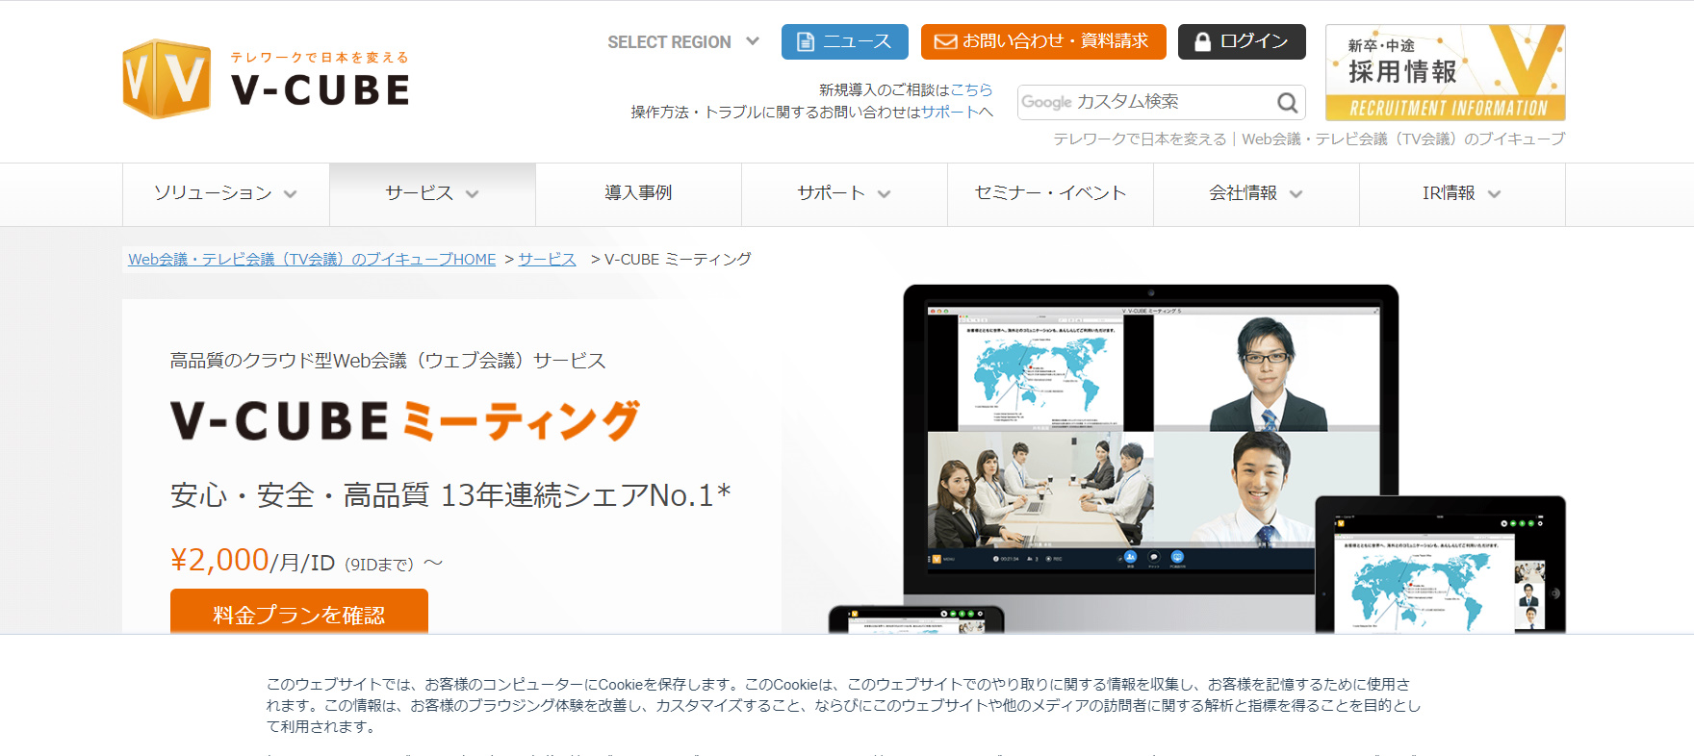Screen dimensions: 1694x756
Task: Click the news document icon
Action: (806, 42)
